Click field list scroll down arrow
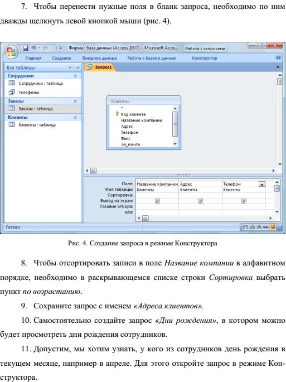This screenshot has width=286, height=382. tap(174, 144)
